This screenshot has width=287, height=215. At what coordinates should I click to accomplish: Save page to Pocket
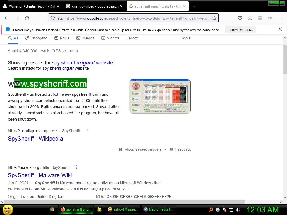pos(240,18)
